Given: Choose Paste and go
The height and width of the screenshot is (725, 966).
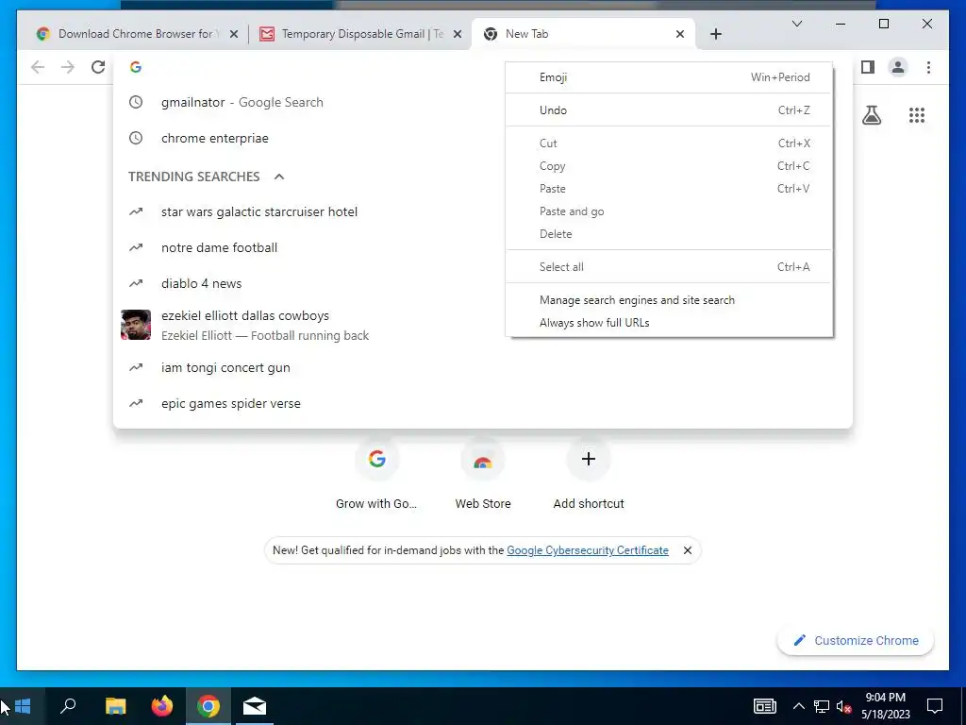Looking at the screenshot, I should click(669, 211).
